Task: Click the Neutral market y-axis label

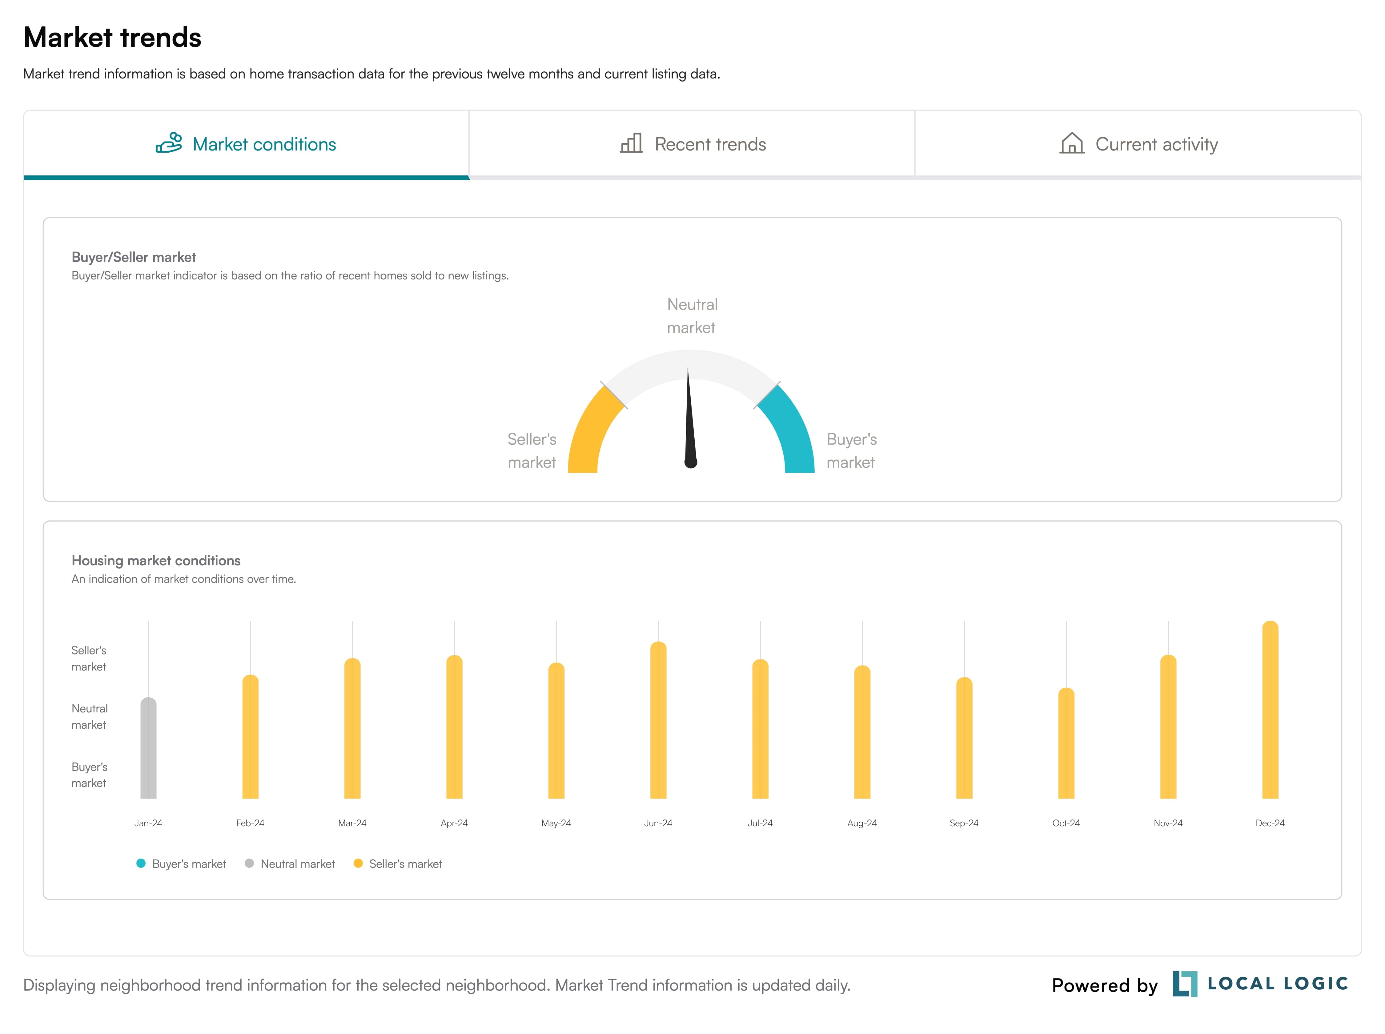Action: tap(90, 717)
